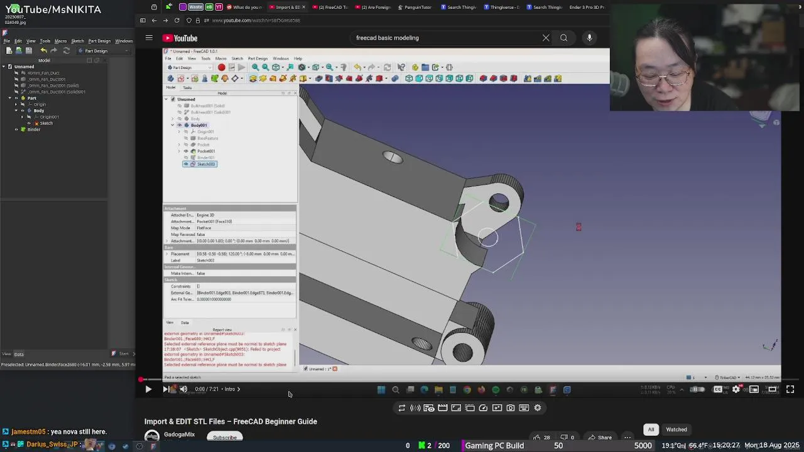
Task: Toggle visibility of Sketch in left tree
Action: pyautogui.click(x=29, y=123)
